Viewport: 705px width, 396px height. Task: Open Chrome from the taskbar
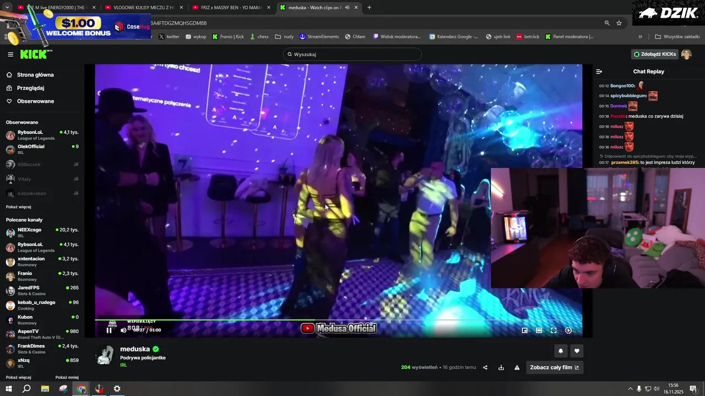click(82, 389)
